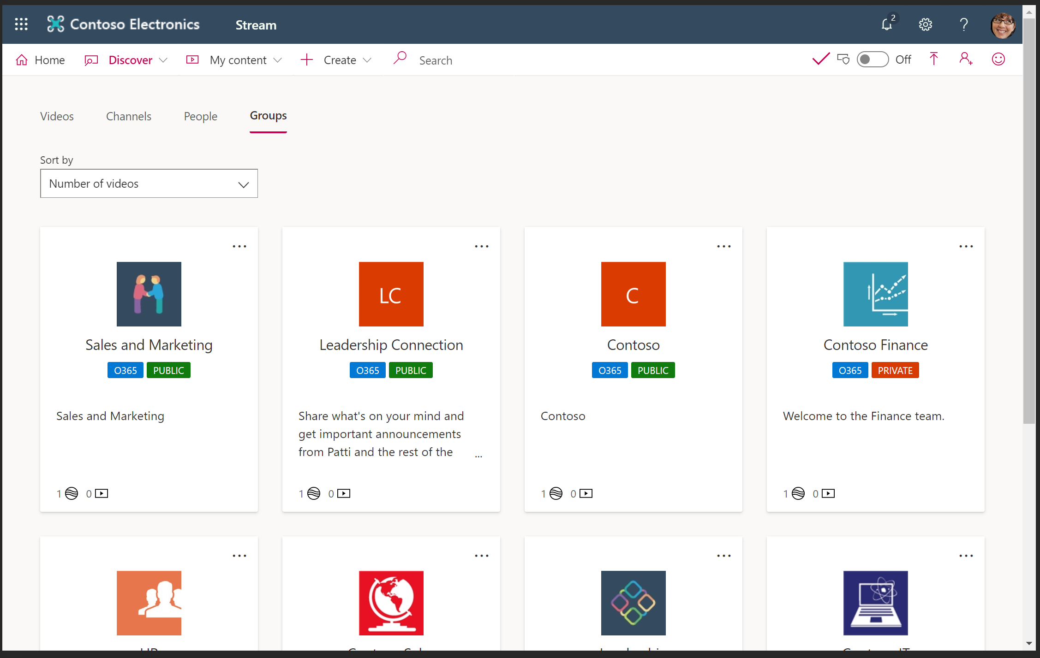Click the red globe group thumbnail
Viewport: 1040px width, 658px height.
(x=391, y=603)
